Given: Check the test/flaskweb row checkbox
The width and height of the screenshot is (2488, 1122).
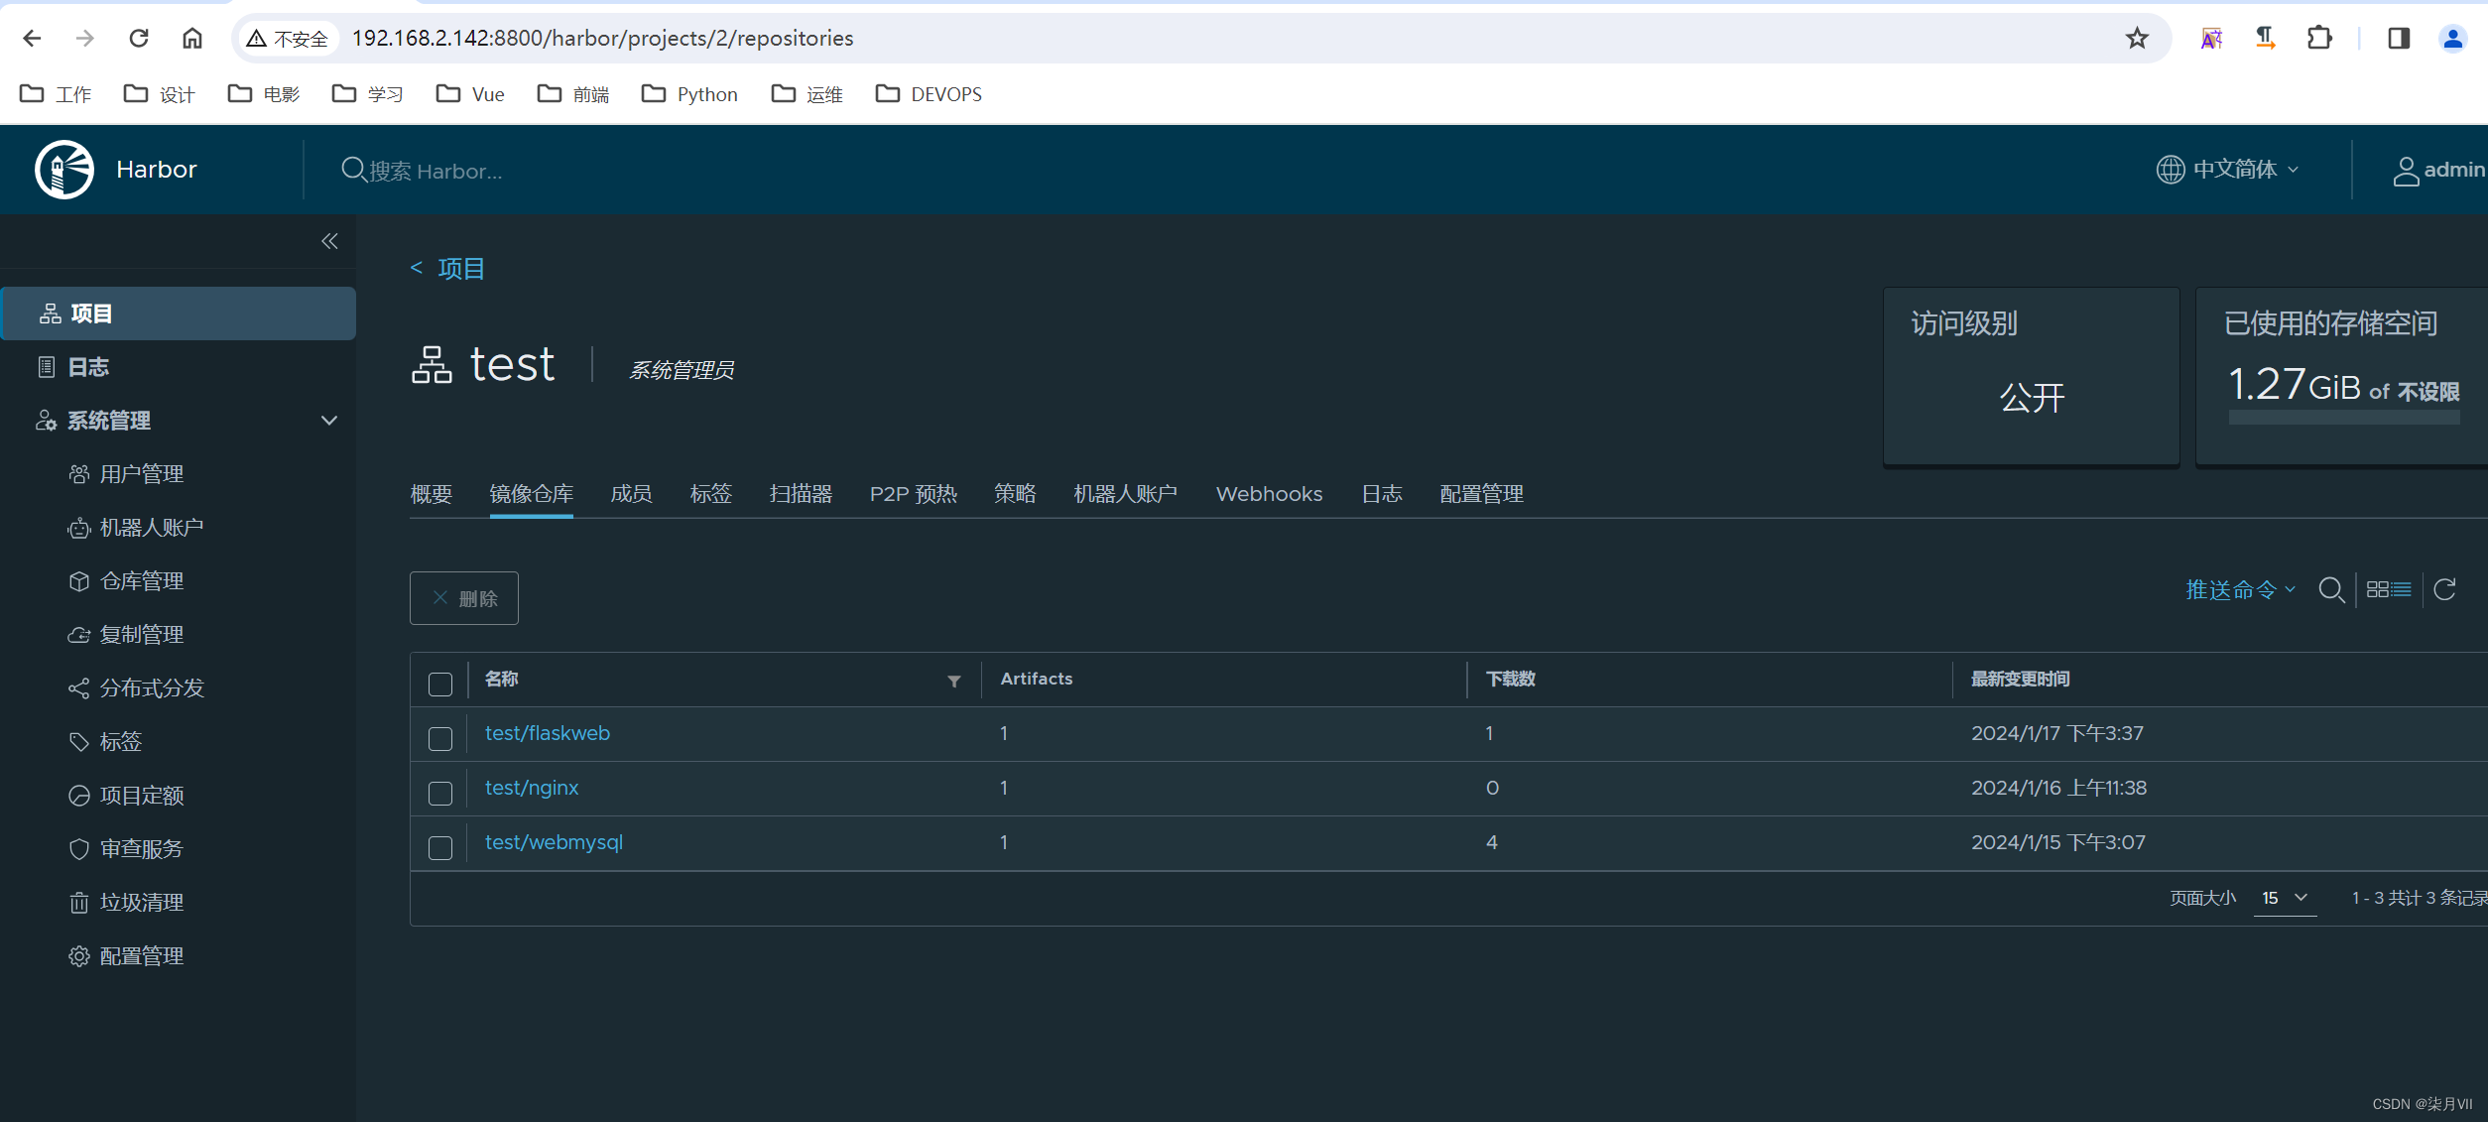Looking at the screenshot, I should (440, 738).
